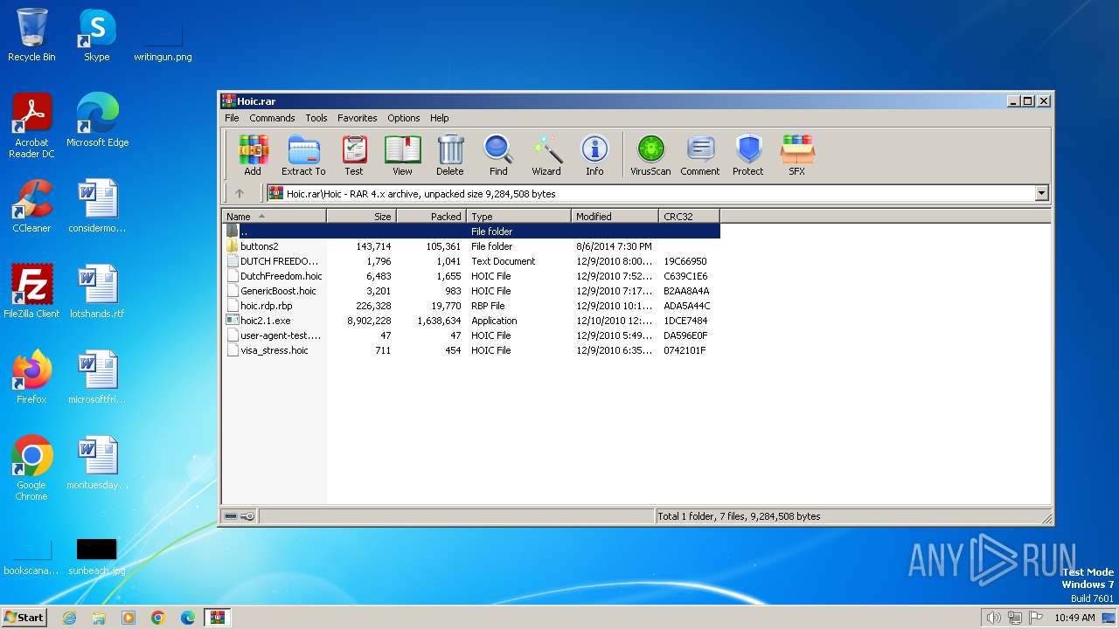
Task: Open the Options menu
Action: (404, 118)
